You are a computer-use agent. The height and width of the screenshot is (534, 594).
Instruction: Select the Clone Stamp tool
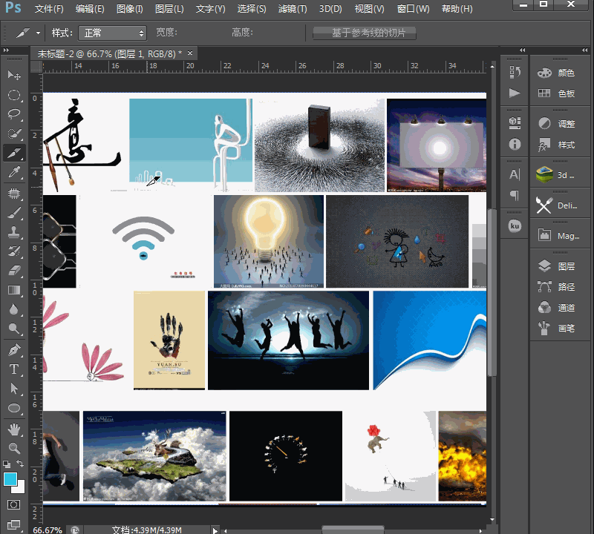pyautogui.click(x=14, y=232)
